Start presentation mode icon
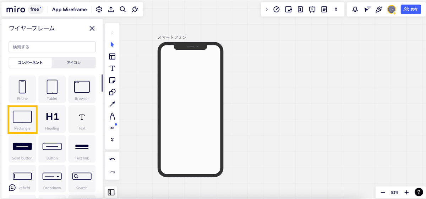The width and height of the screenshot is (426, 199). [x=312, y=10]
